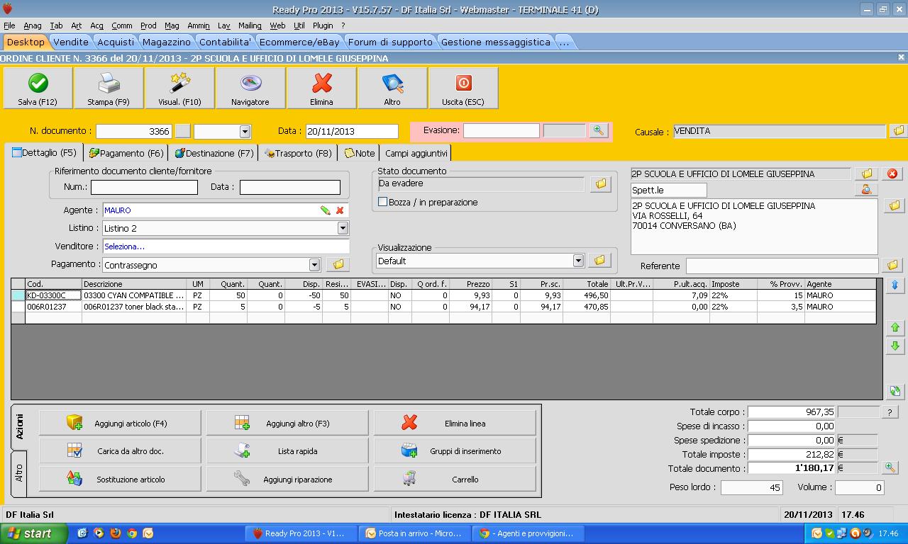Click Gruppi di inserimento button
Image resolution: width=908 pixels, height=544 pixels.
click(455, 451)
